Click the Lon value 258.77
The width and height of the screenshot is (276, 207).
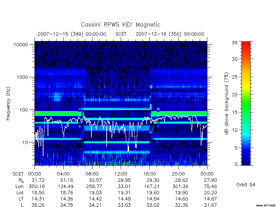click(94, 186)
